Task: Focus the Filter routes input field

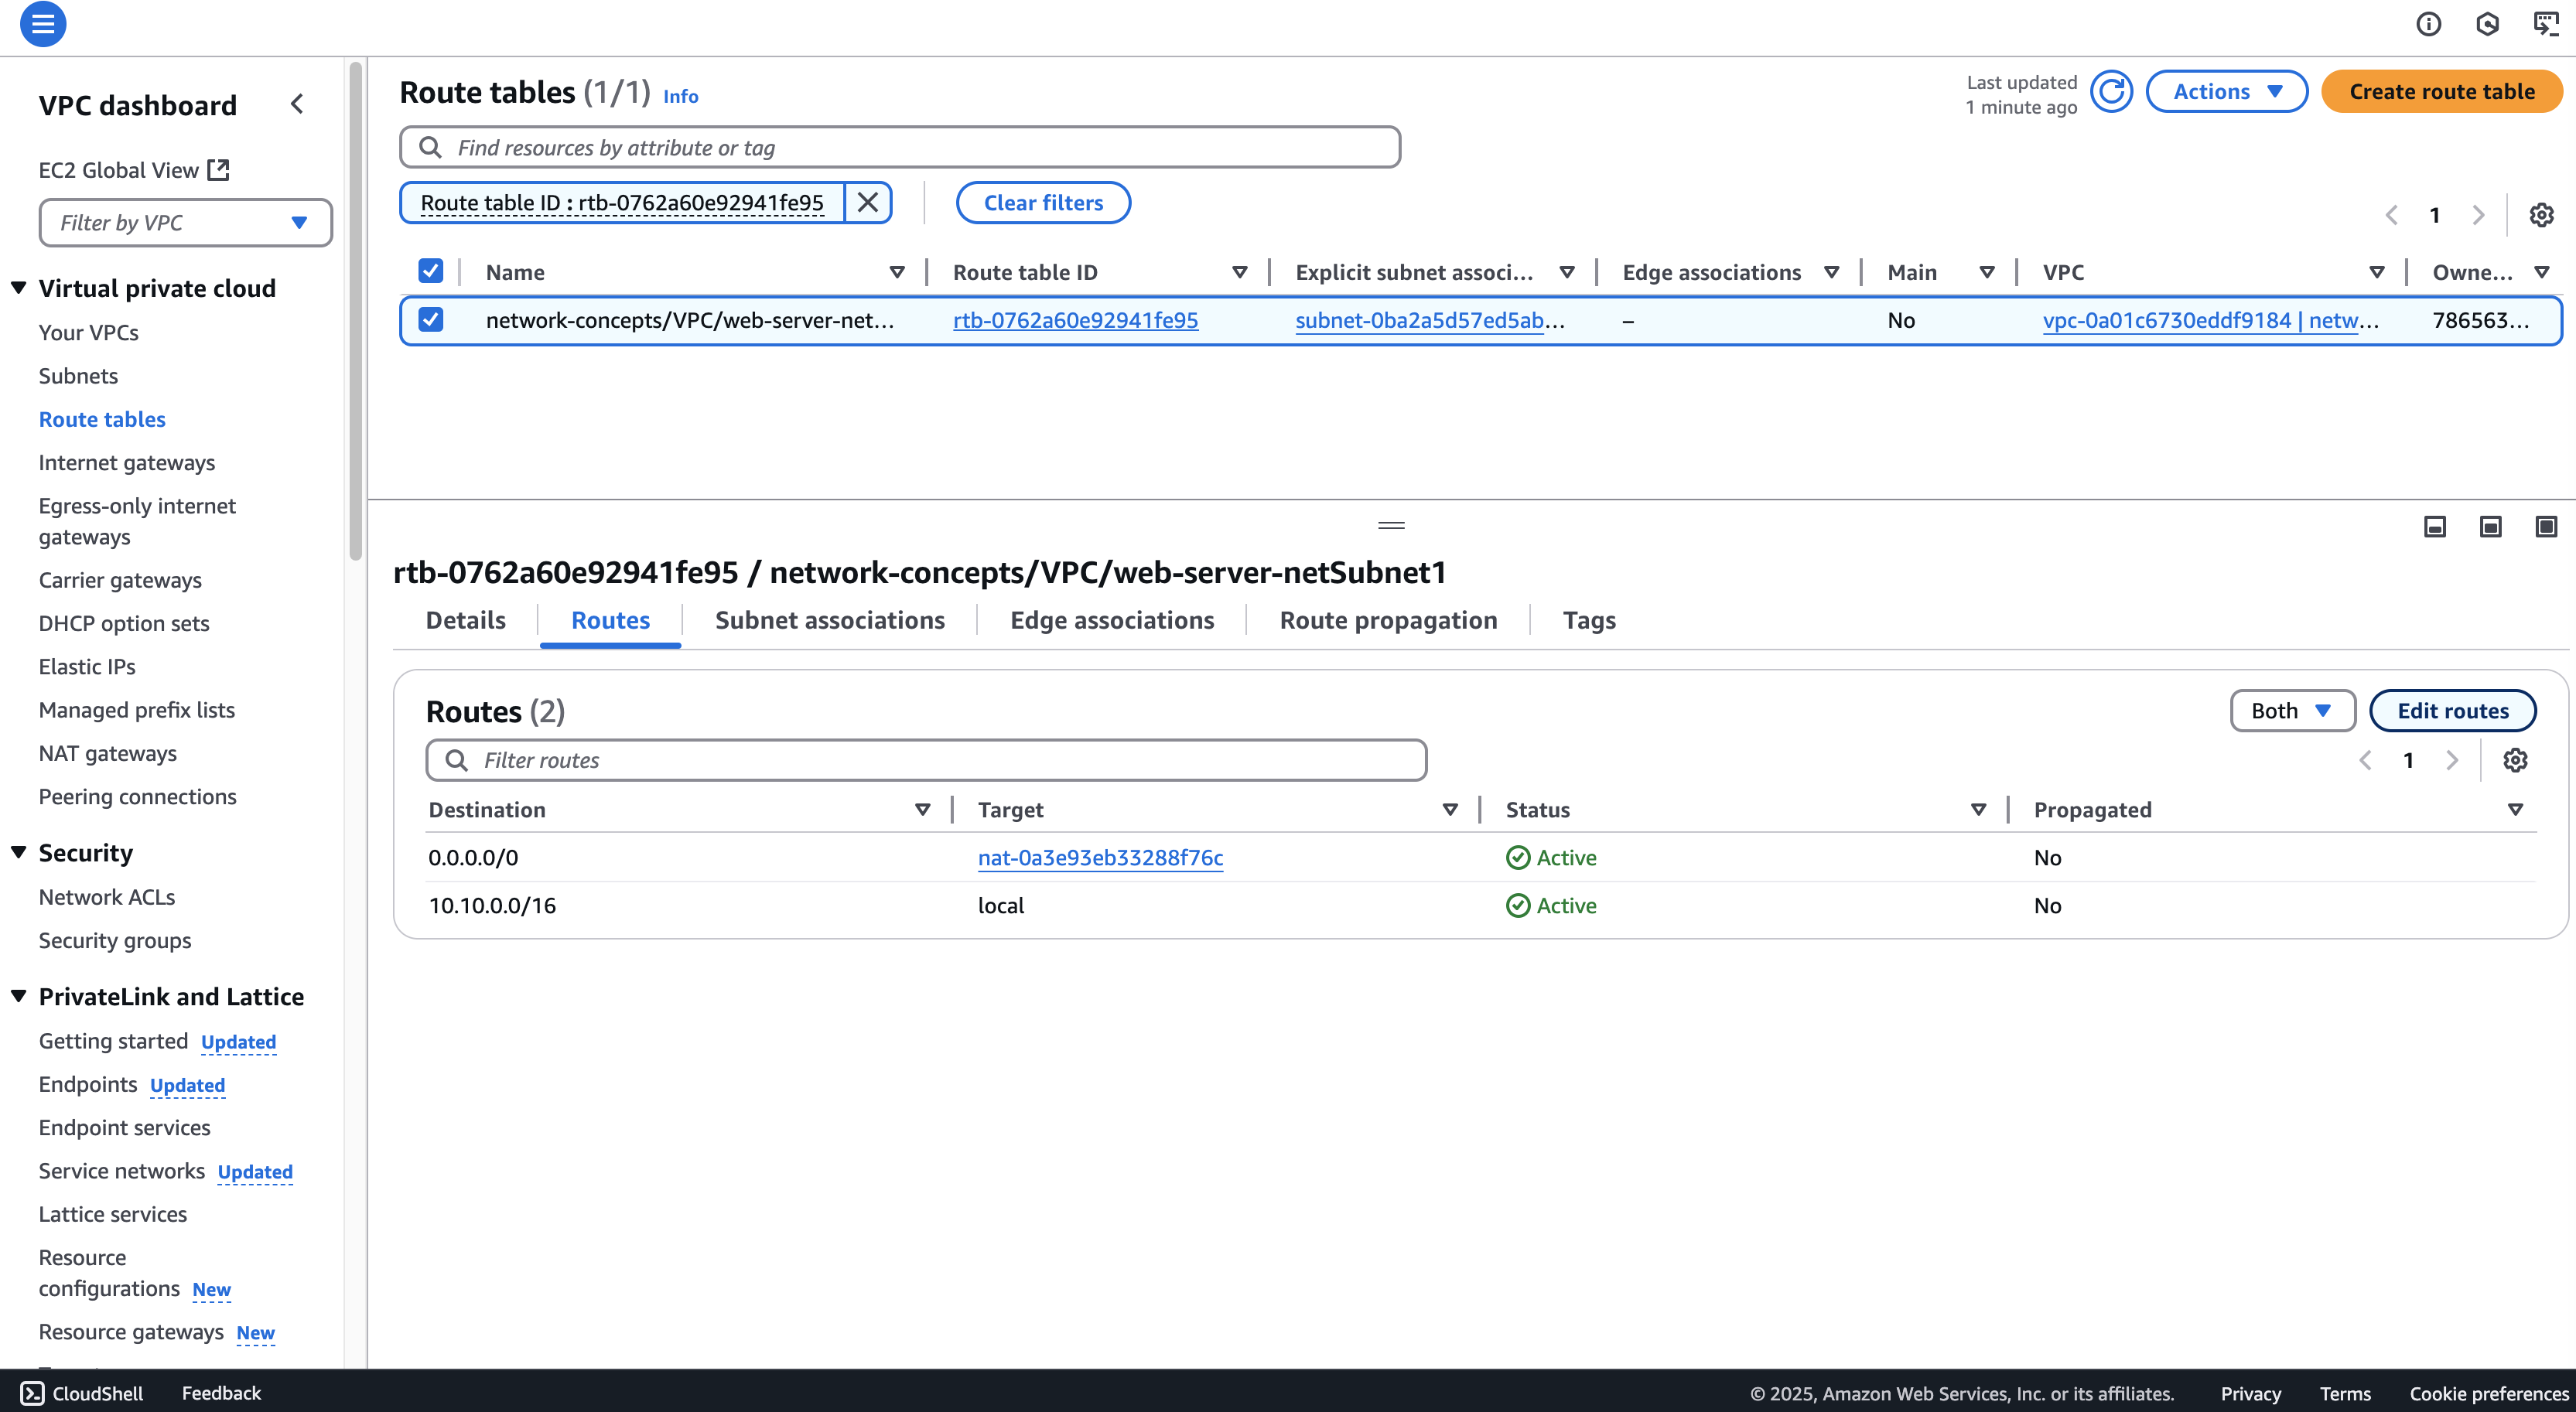Action: pos(926,760)
